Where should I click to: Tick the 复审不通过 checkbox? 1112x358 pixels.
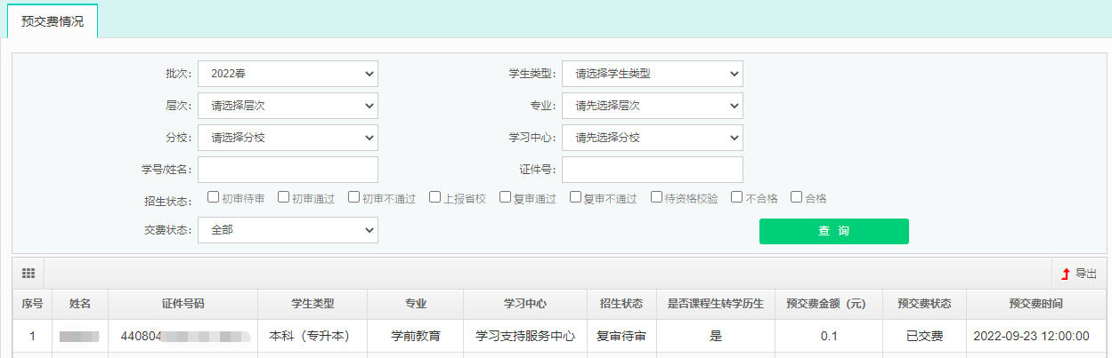[575, 197]
